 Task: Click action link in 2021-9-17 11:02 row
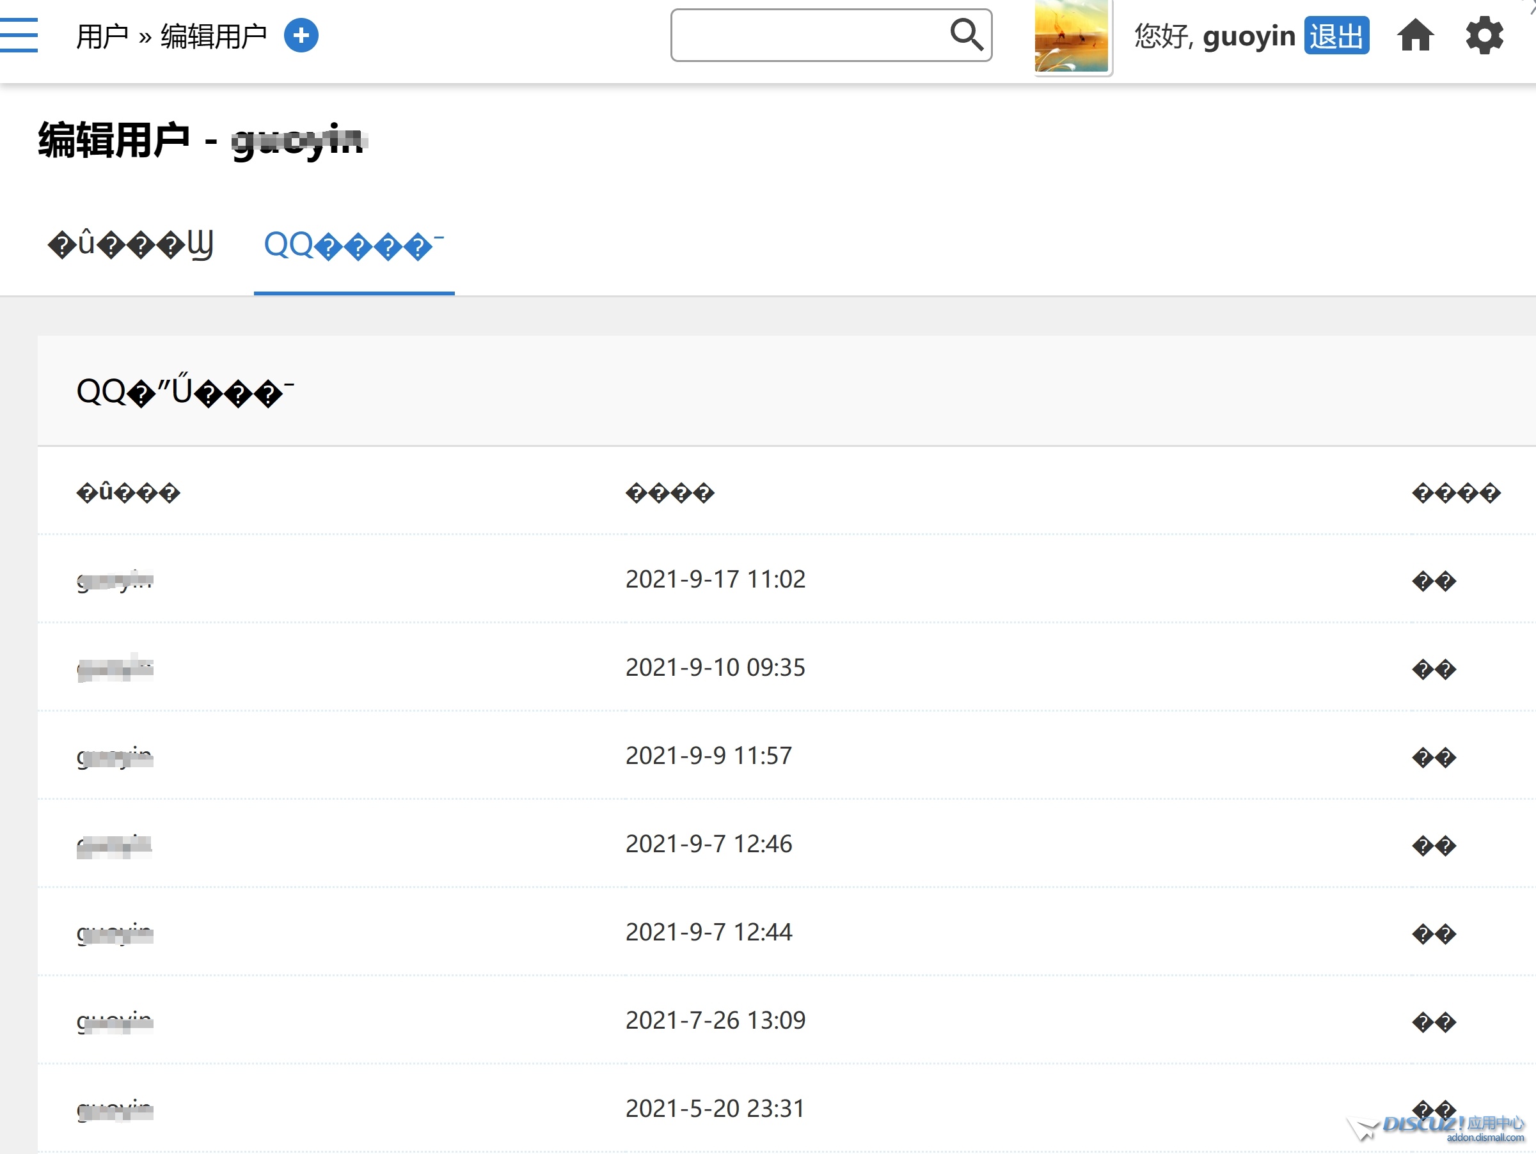pos(1434,580)
